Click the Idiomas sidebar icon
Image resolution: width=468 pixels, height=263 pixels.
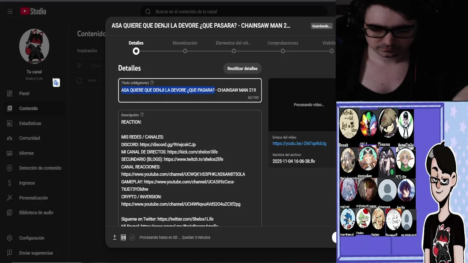pos(10,153)
